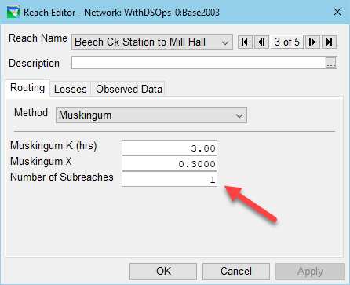Close the Reach Editor dialog
Viewport: 350px width, 285px height.
coord(337,12)
